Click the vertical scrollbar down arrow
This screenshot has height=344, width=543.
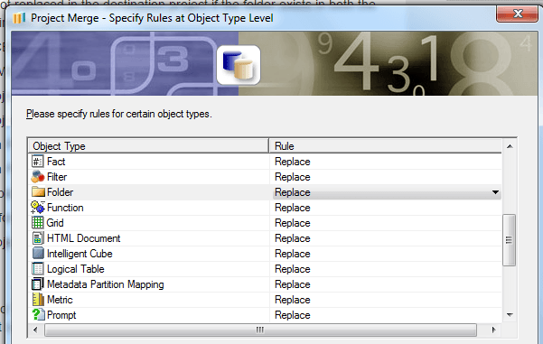coord(510,314)
